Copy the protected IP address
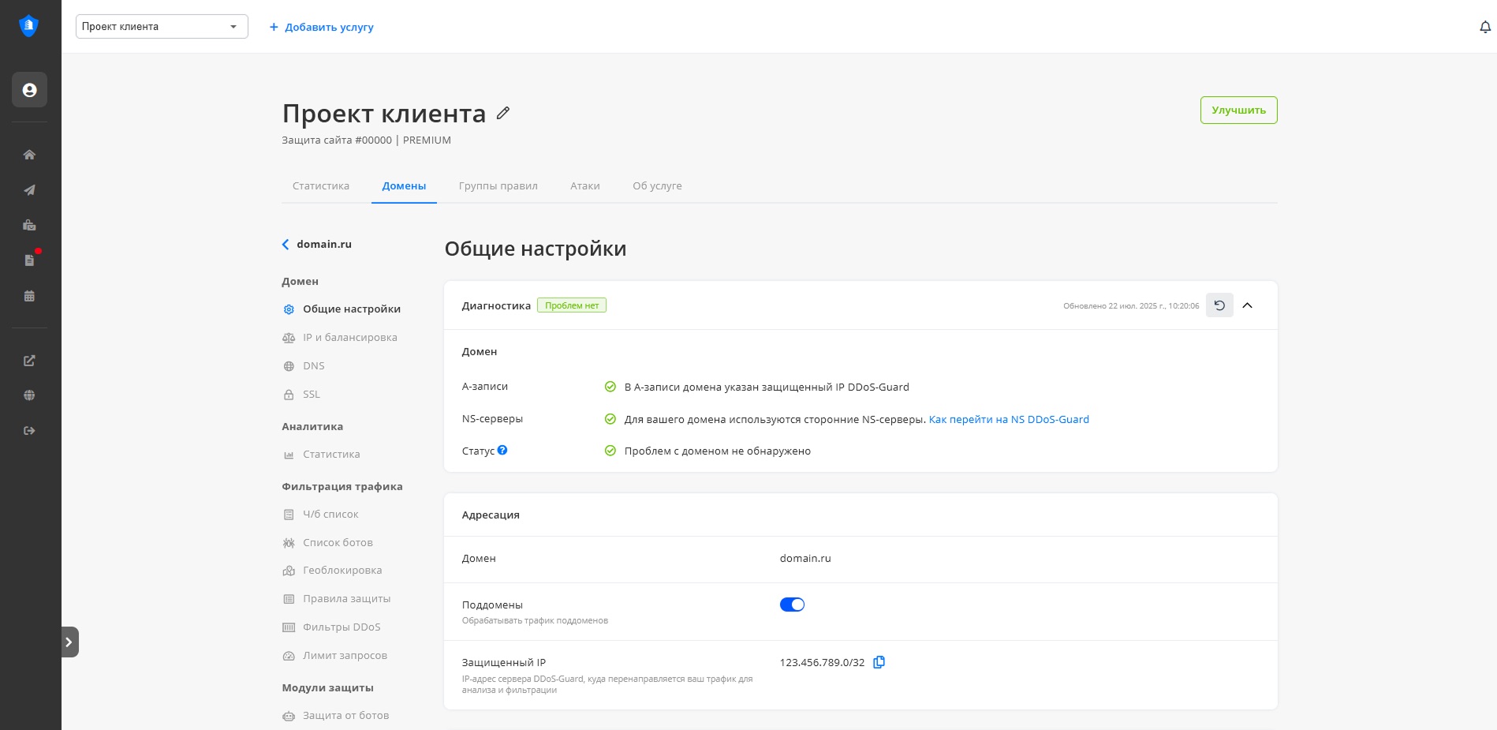This screenshot has width=1497, height=730. [879, 662]
